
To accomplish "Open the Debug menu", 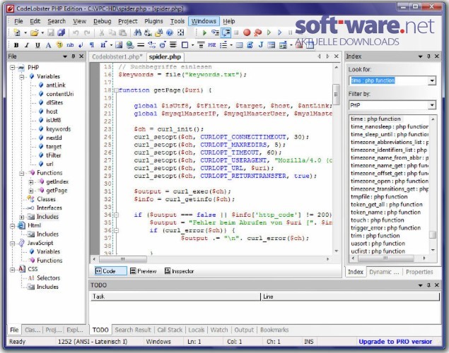I will click(x=103, y=21).
